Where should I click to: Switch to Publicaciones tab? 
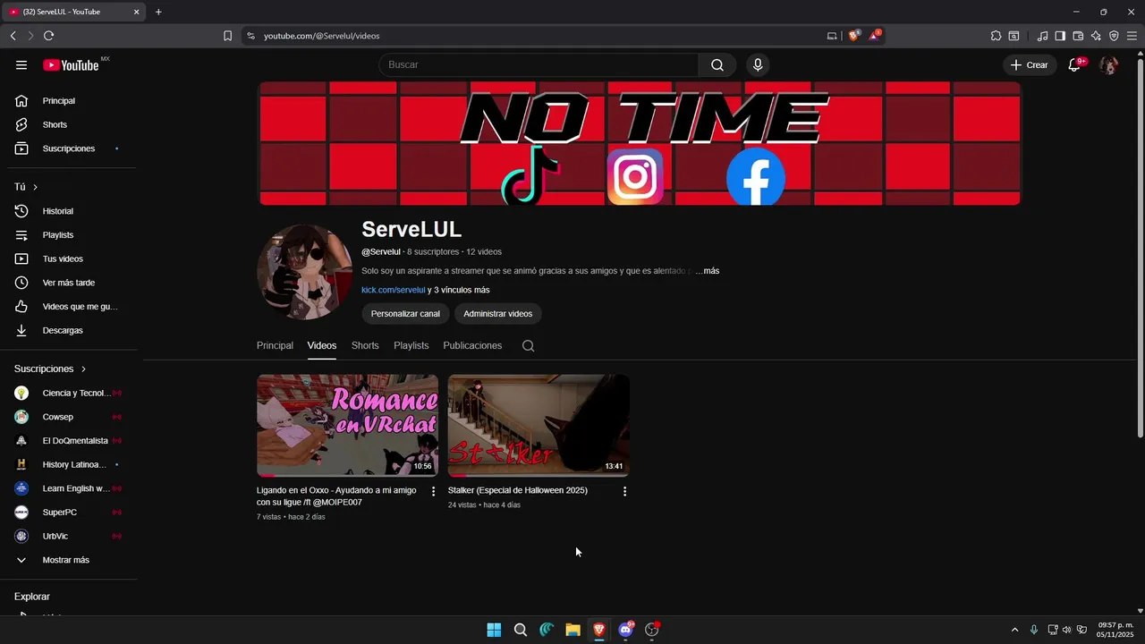click(x=472, y=345)
